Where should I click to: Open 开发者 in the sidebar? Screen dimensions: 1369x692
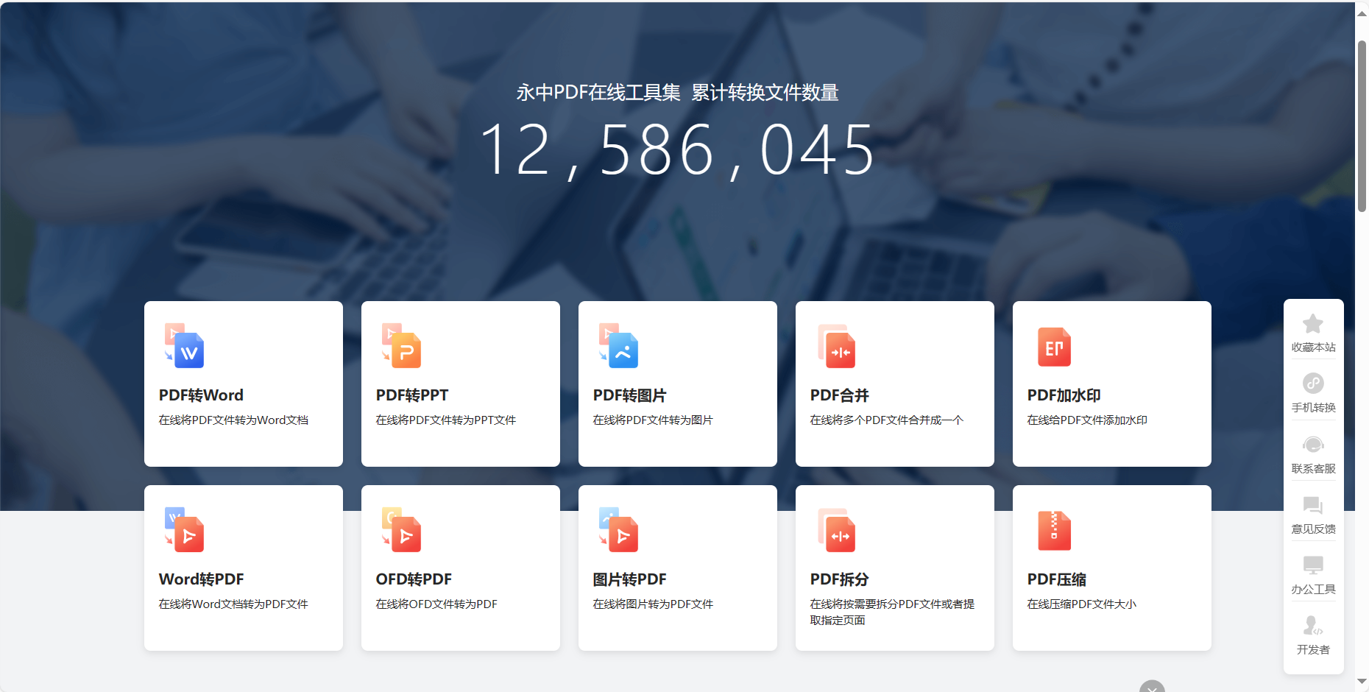[1313, 626]
